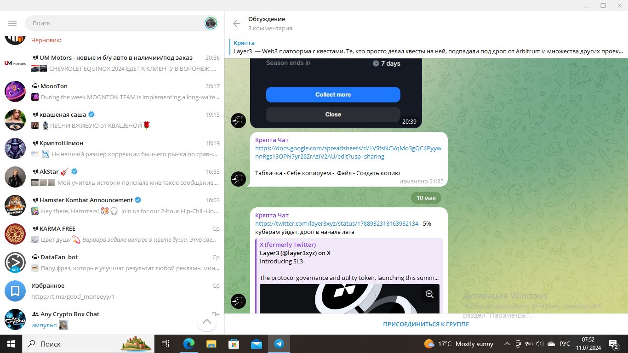This screenshot has width=628, height=353.
Task: Open the hamburger menu in Telegram
Action: [x=12, y=23]
